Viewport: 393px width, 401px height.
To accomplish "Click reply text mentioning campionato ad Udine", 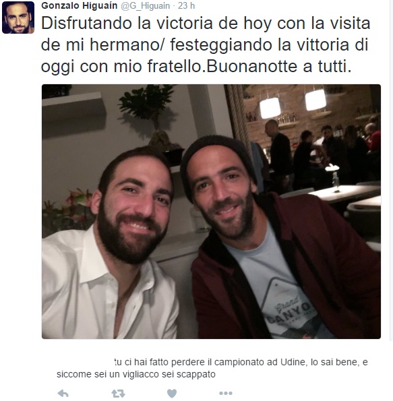I will (241, 362).
